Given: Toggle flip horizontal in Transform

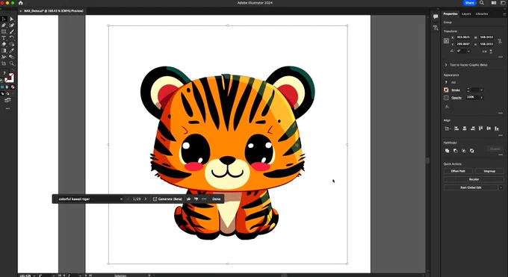Looking at the screenshot, I should point(484,52).
